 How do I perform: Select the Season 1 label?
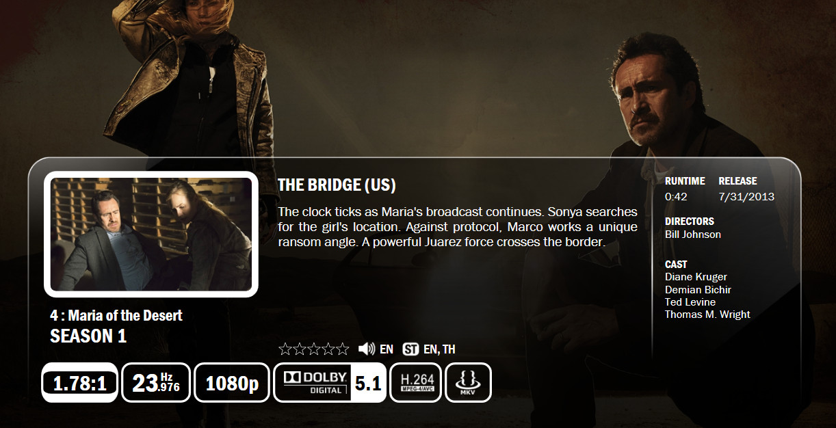(88, 336)
